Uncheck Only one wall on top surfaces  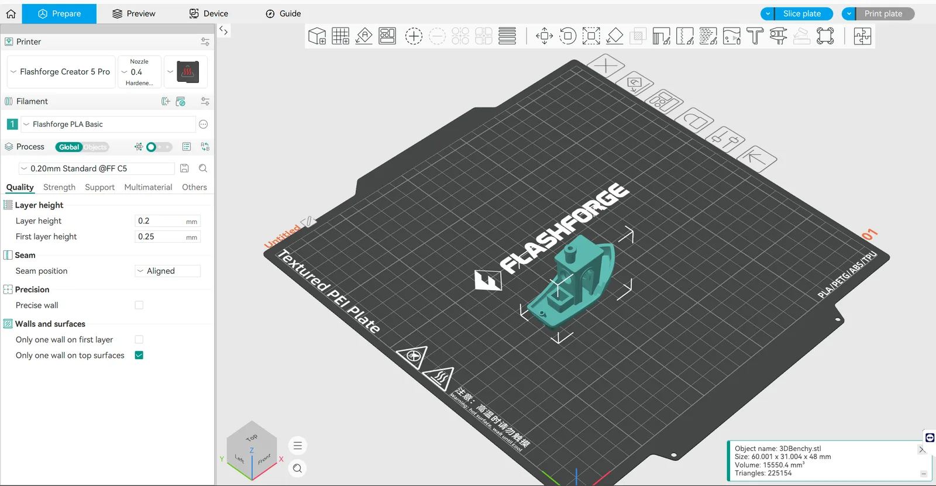(139, 356)
